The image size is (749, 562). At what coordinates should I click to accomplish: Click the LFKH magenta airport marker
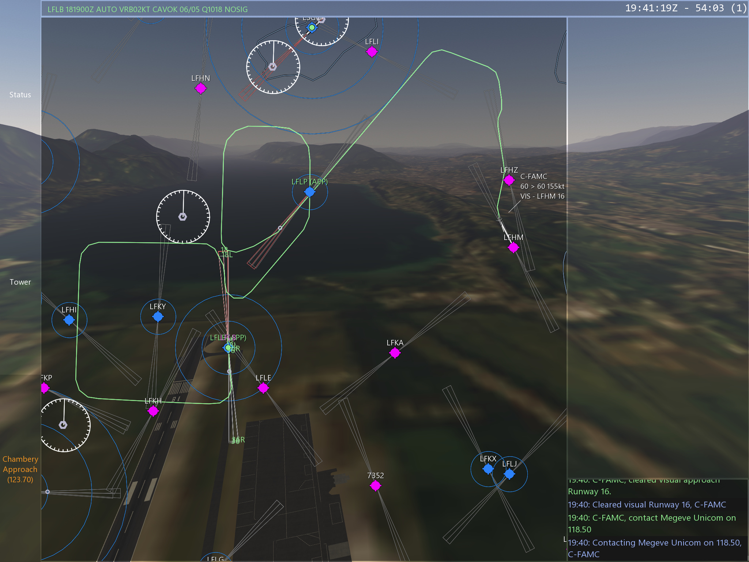click(x=153, y=411)
